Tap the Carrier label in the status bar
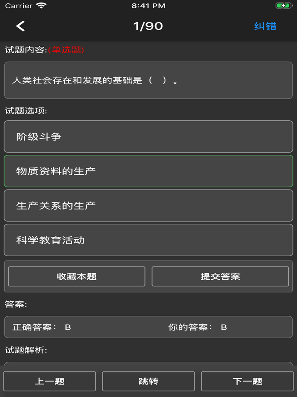This screenshot has width=297, height=397. pyautogui.click(x=19, y=6)
